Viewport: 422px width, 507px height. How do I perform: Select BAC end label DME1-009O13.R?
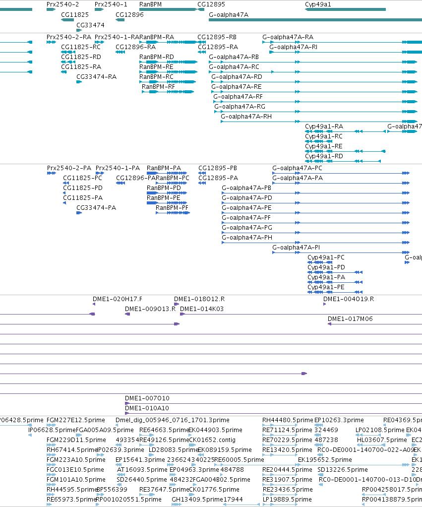coord(150,309)
